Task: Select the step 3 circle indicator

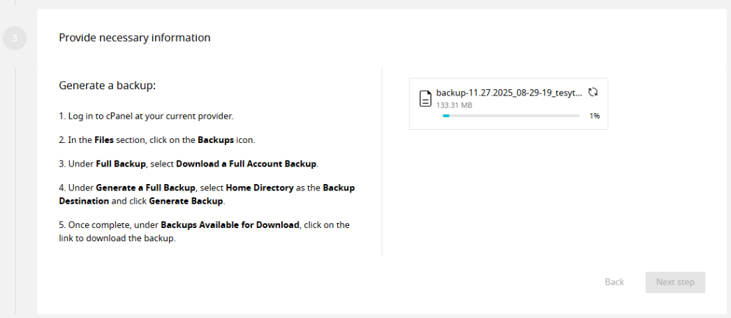Action: (15, 38)
